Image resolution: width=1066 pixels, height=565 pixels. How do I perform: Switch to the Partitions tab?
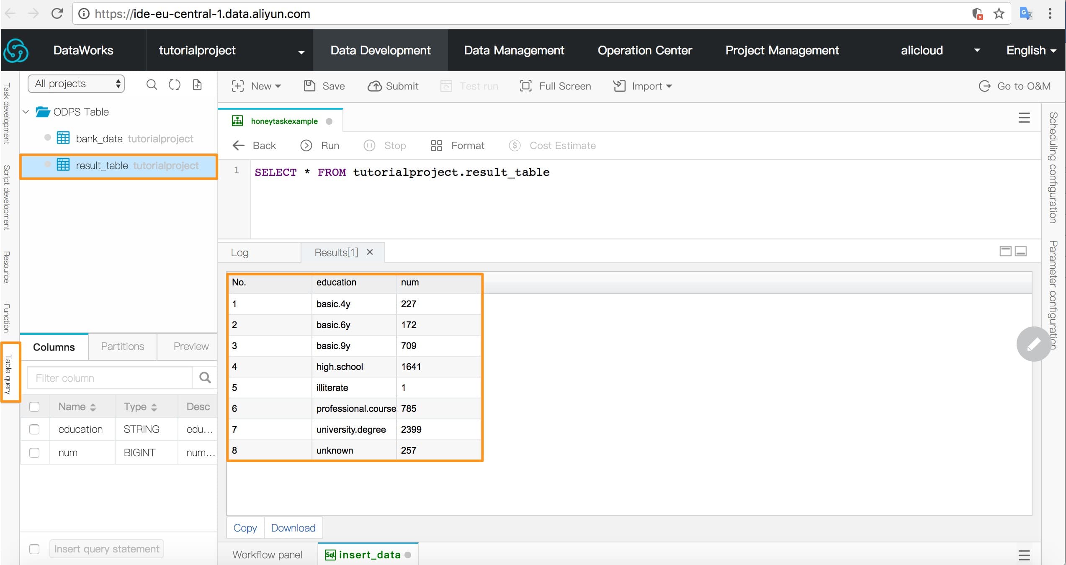click(x=122, y=347)
